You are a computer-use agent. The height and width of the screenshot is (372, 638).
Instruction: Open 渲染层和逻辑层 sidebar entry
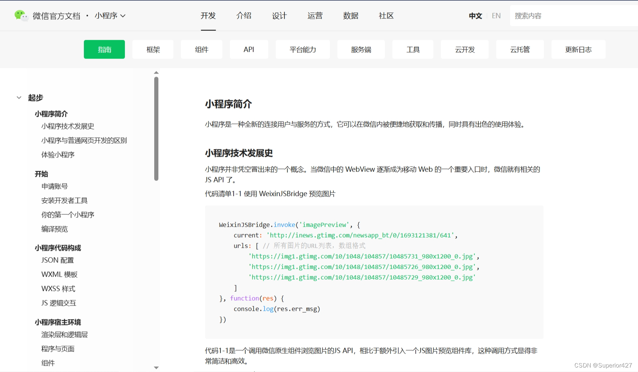[x=64, y=334]
